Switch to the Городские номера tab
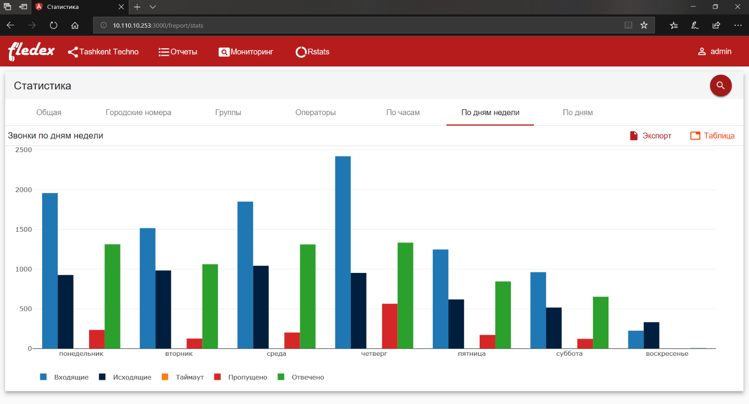Image resolution: width=749 pixels, height=404 pixels. 138,112
